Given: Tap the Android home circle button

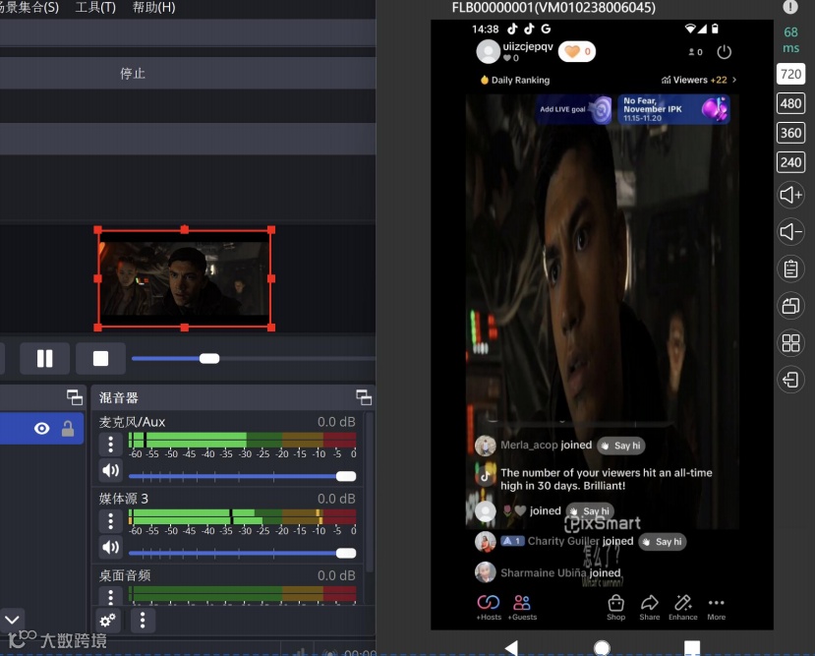Looking at the screenshot, I should coord(602,648).
